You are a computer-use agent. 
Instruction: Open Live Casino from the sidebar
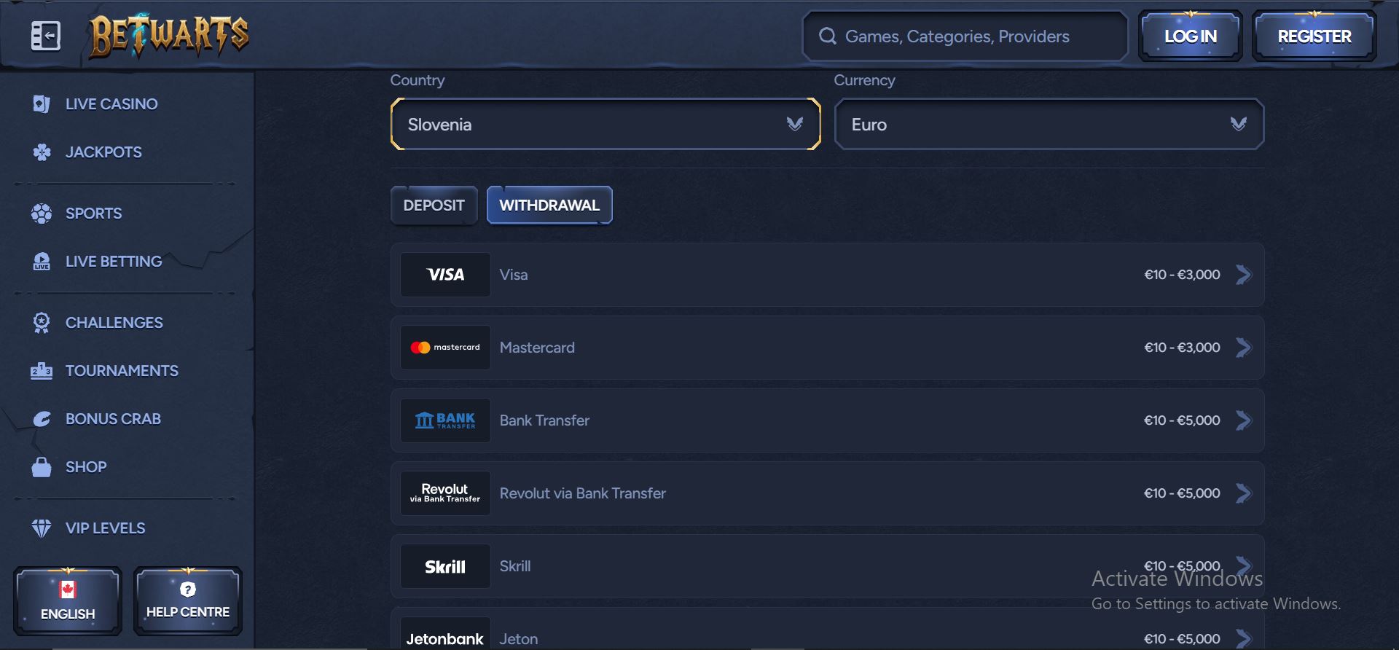coord(111,104)
